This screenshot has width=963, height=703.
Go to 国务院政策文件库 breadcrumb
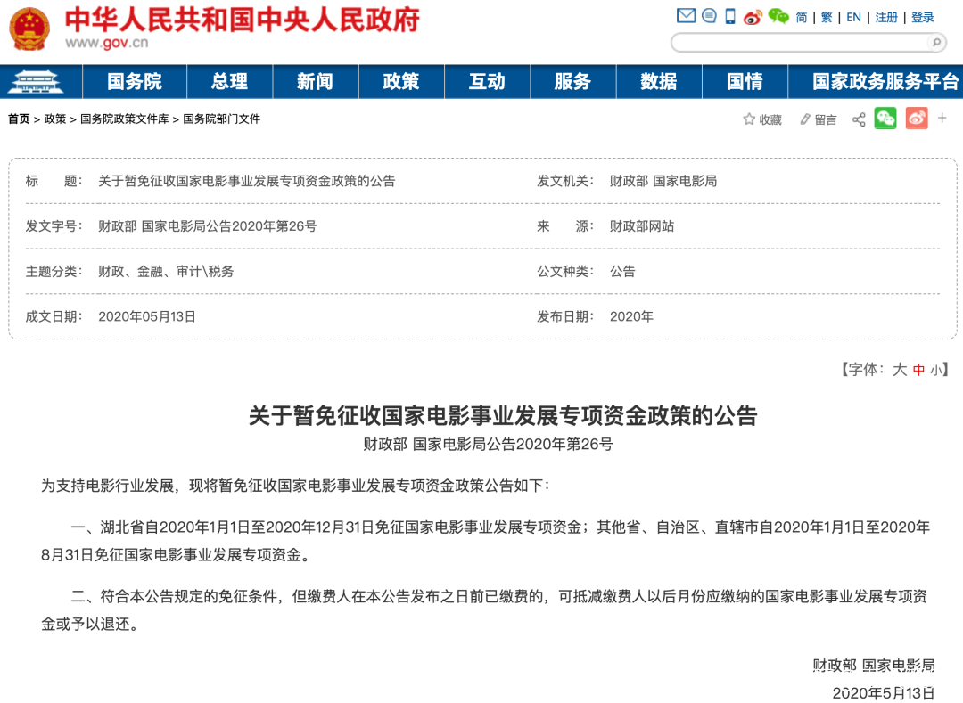[124, 119]
